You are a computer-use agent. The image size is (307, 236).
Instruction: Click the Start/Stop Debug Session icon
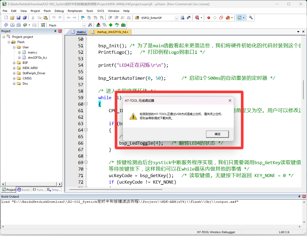coord(197,18)
